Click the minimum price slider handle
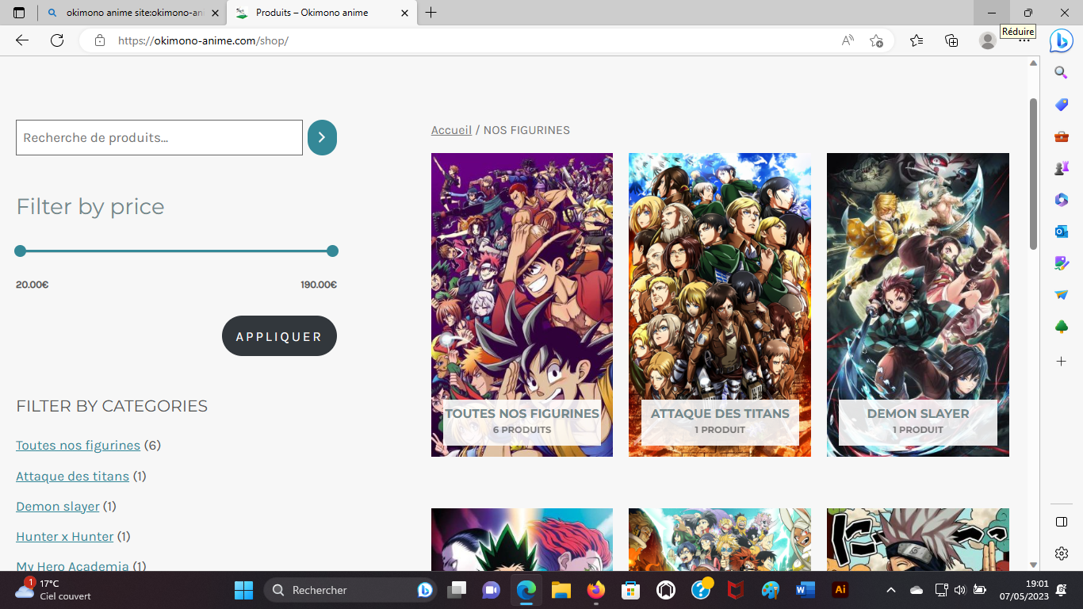 point(21,251)
